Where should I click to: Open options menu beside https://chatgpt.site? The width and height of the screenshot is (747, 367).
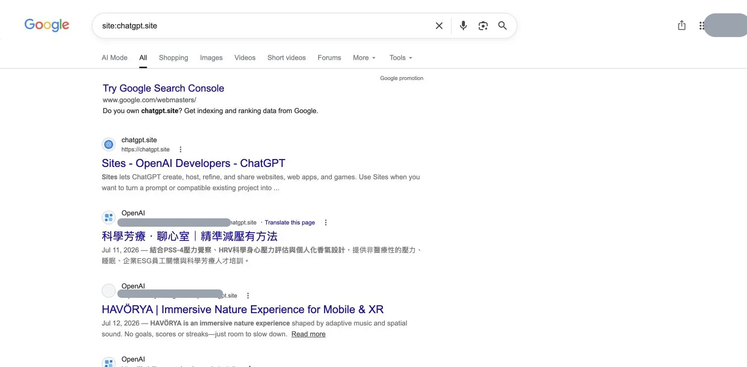point(180,149)
